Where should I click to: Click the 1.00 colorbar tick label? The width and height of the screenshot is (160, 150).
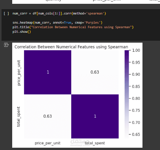click(136, 50)
